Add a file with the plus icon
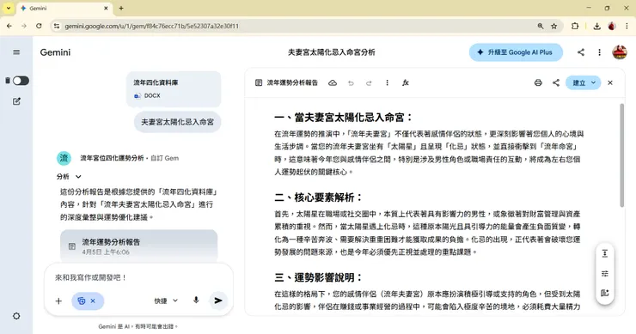This screenshot has width=636, height=334. click(x=58, y=301)
